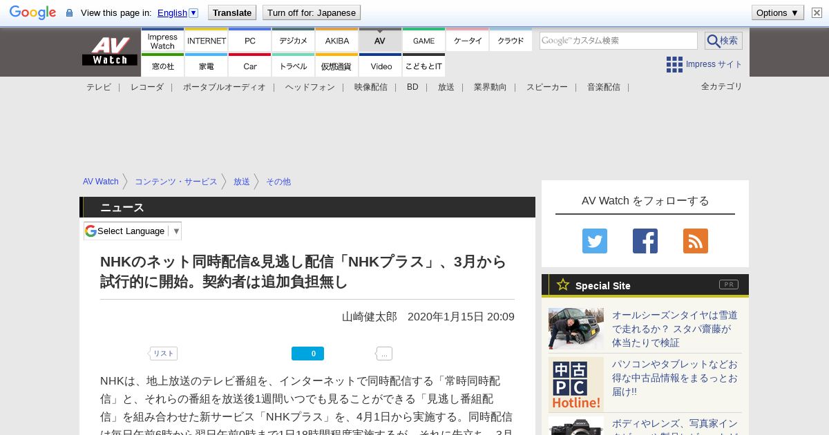This screenshot has height=435, width=829.
Task: Open the テレビ category
Action: point(99,87)
